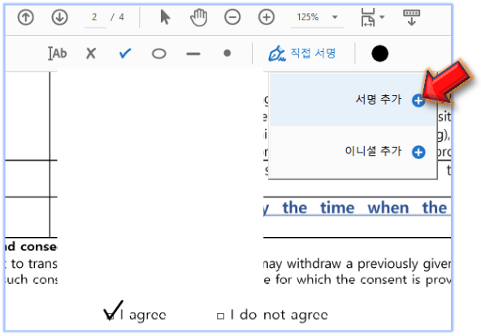Check the 'I do not agree' checkbox
481x336 pixels.
coord(220,316)
